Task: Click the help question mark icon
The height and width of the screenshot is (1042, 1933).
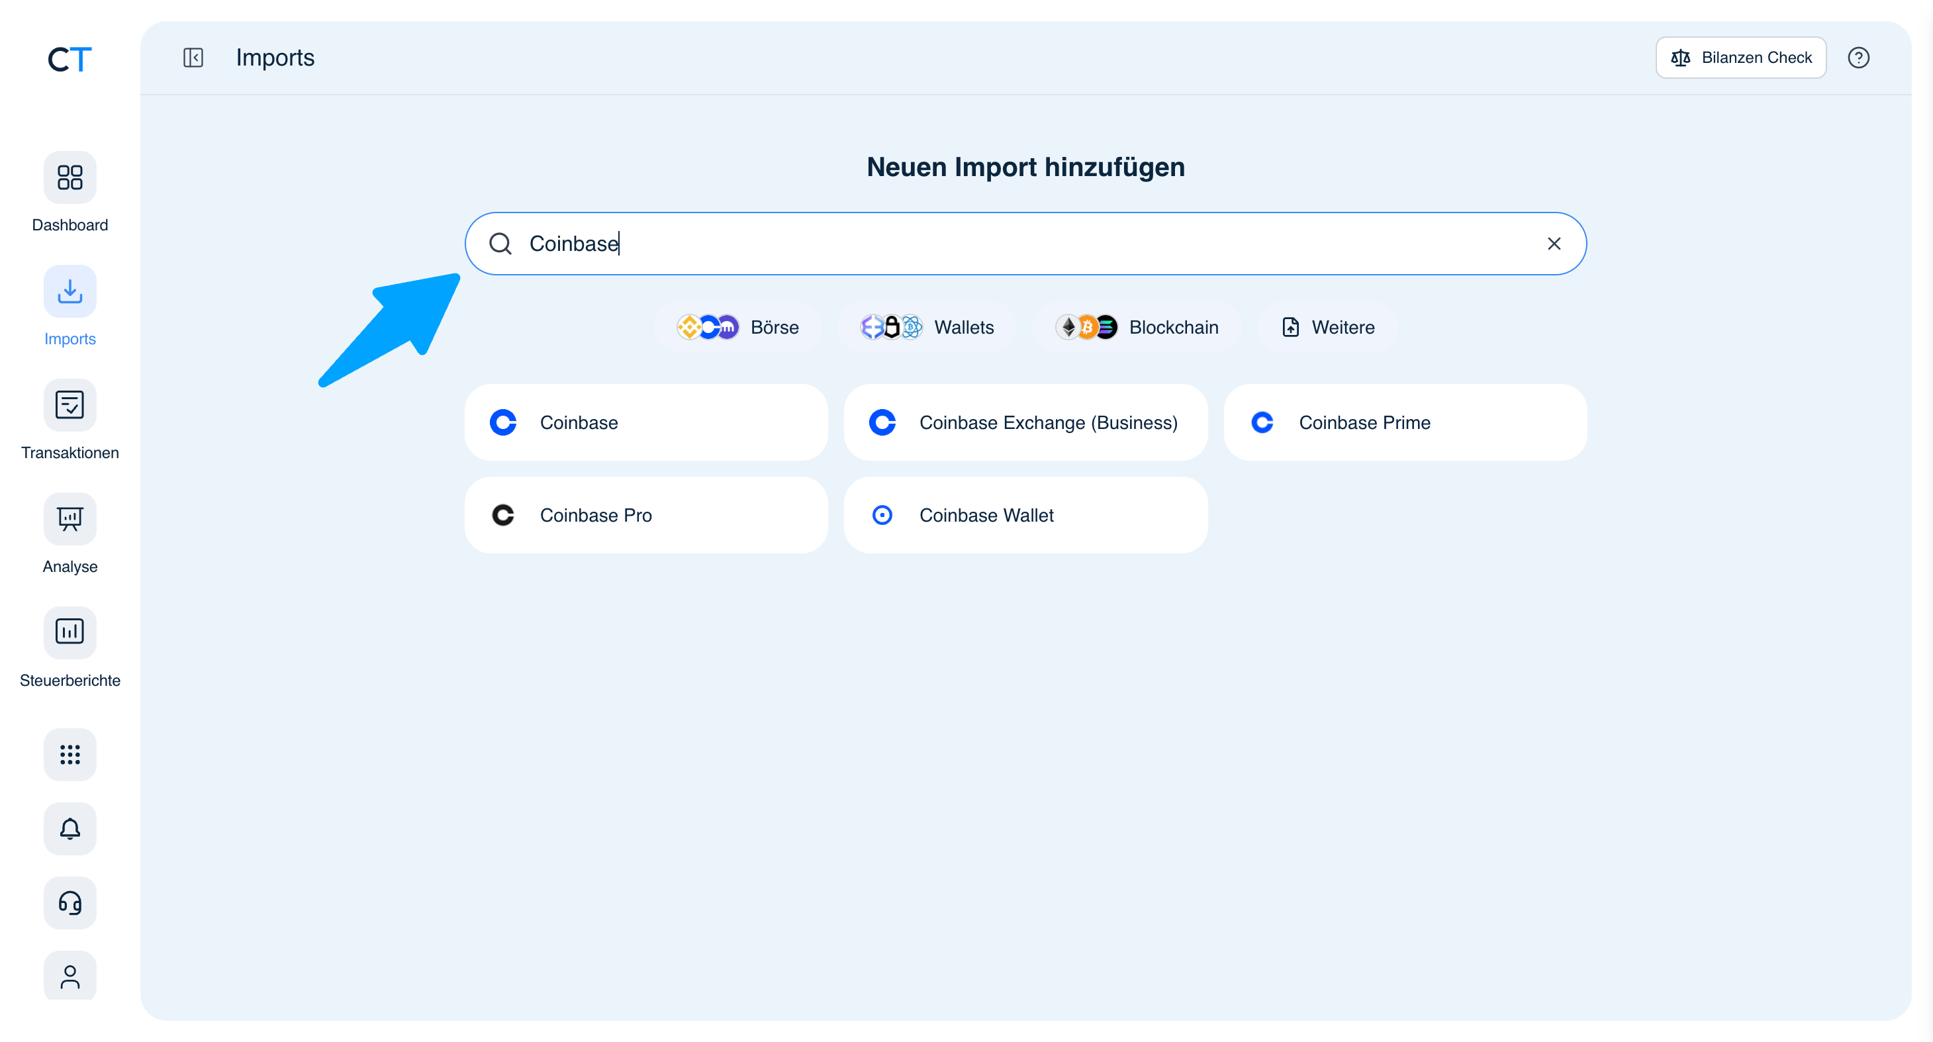Action: (1858, 58)
